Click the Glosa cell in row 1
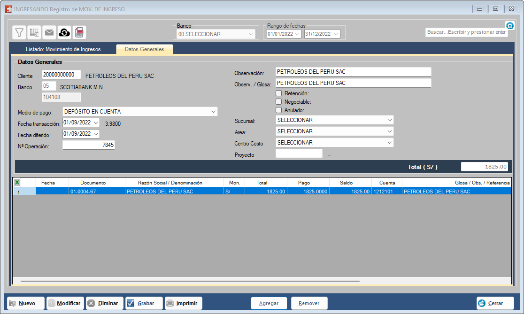The height and width of the screenshot is (314, 524). coord(456,191)
